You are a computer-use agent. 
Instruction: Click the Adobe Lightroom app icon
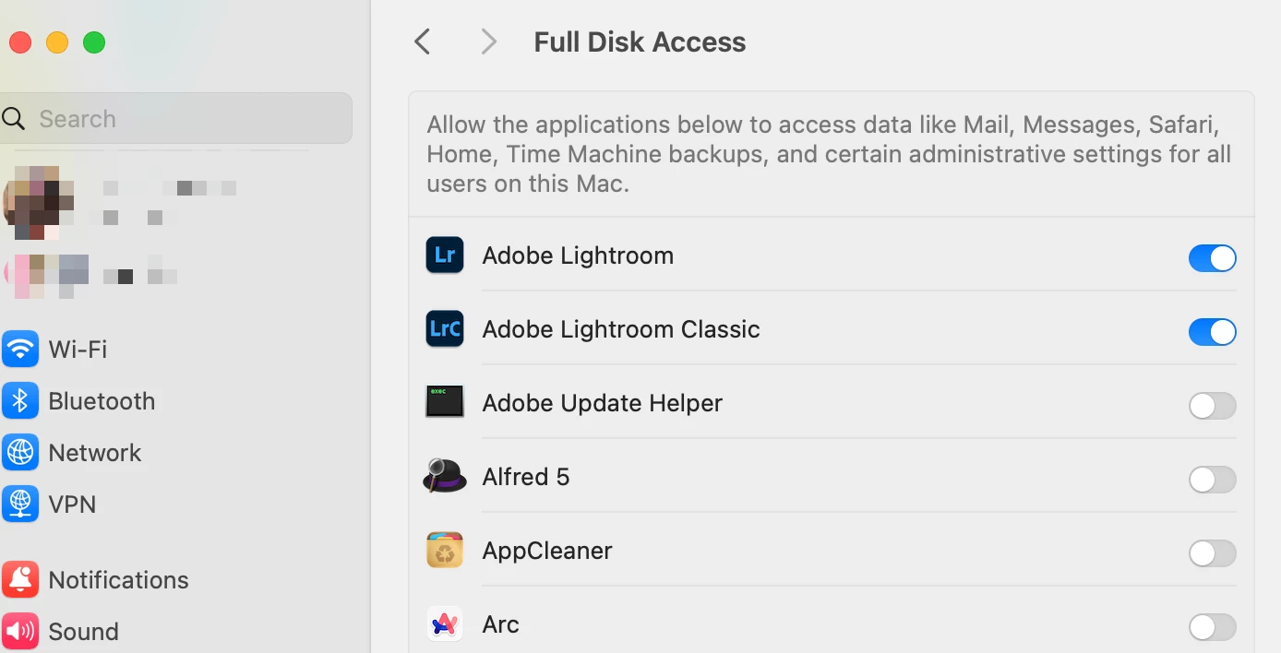[444, 255]
